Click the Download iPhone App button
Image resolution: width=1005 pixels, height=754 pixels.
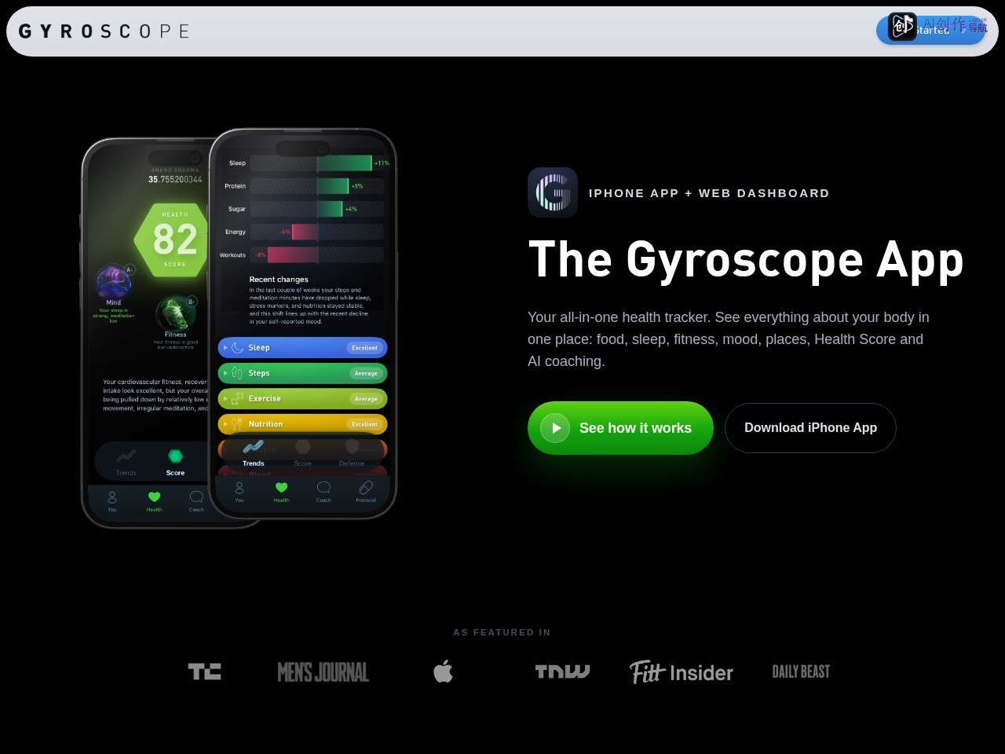[x=810, y=428]
